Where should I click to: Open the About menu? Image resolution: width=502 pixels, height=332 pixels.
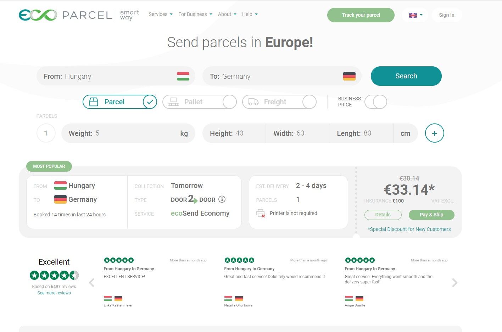point(227,14)
